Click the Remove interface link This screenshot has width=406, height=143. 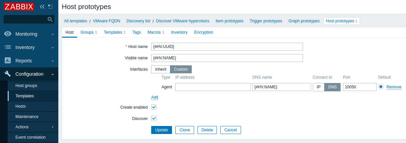tap(394, 87)
